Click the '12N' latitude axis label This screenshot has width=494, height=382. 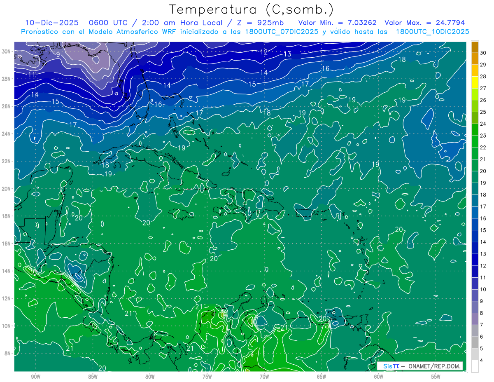coord(7,298)
